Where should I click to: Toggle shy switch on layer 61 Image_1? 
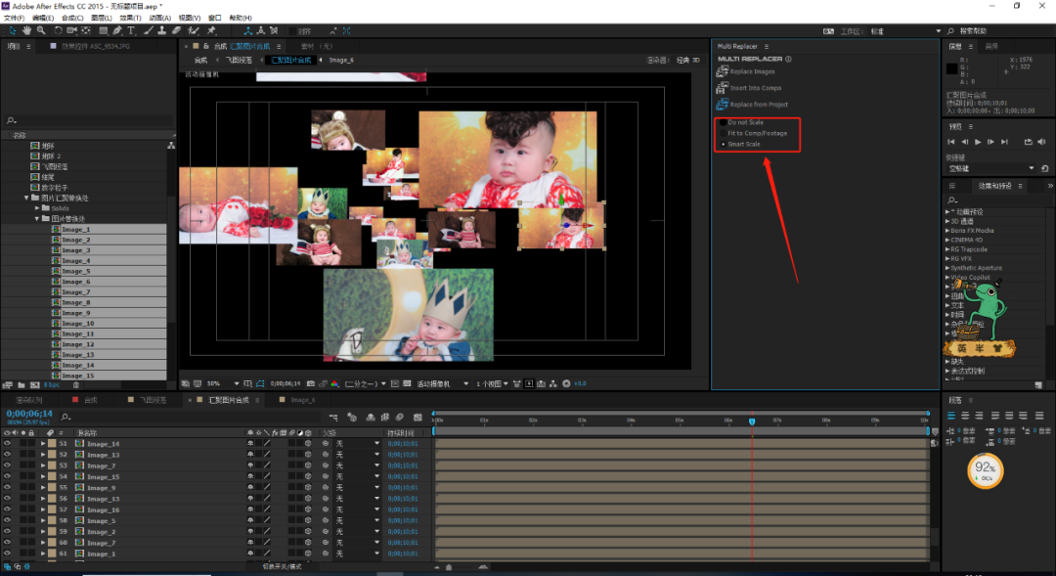click(x=250, y=554)
